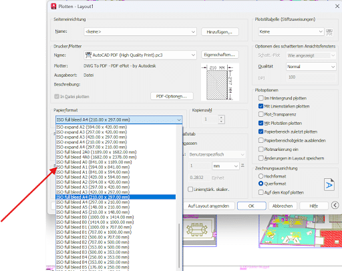The height and width of the screenshot is (271, 342).
Task: Click the Abbrechen button
Action: [283, 206]
